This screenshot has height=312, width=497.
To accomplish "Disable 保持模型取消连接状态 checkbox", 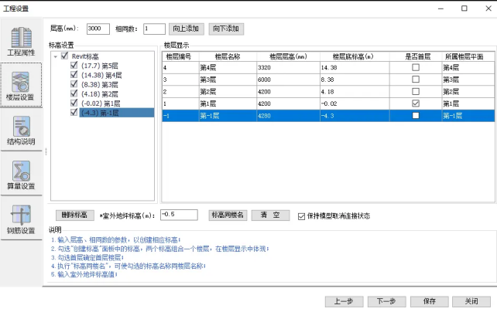I will click(x=302, y=215).
